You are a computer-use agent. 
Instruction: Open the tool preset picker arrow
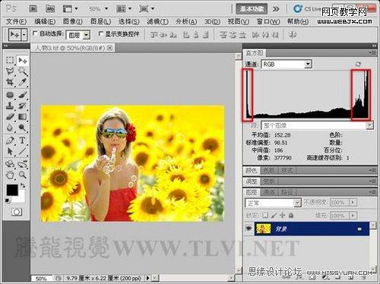coord(24,35)
